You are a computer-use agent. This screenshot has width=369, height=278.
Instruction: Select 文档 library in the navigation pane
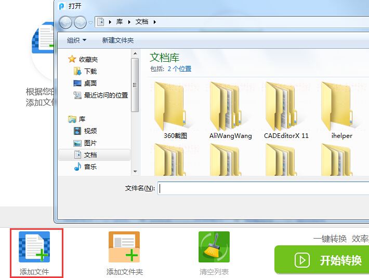click(94, 155)
